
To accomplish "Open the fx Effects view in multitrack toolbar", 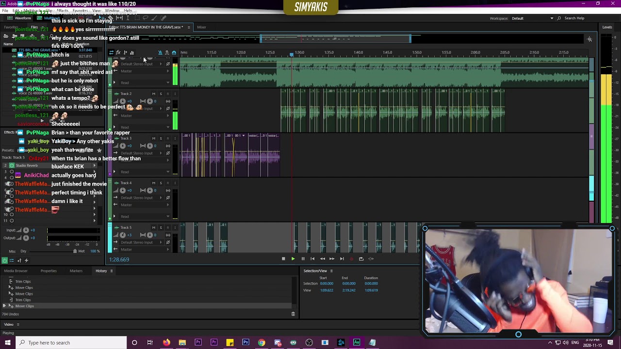I will click(118, 52).
